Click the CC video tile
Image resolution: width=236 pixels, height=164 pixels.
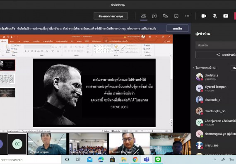(x=17, y=144)
